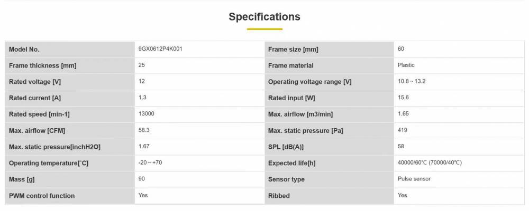Click the Rated input value 15.6

click(403, 98)
